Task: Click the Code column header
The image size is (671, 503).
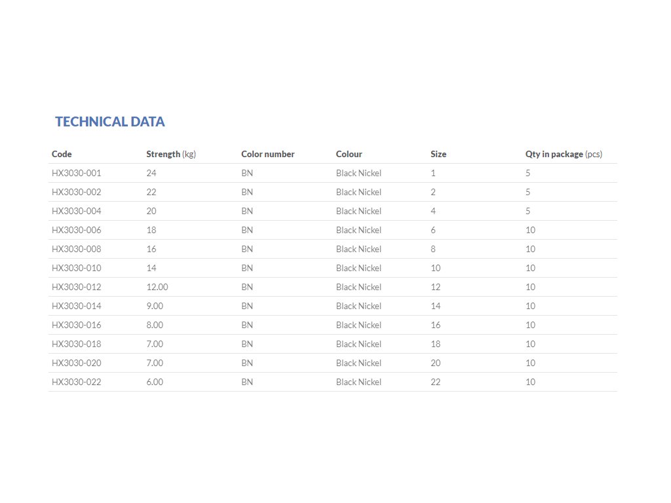Action: [x=62, y=155]
